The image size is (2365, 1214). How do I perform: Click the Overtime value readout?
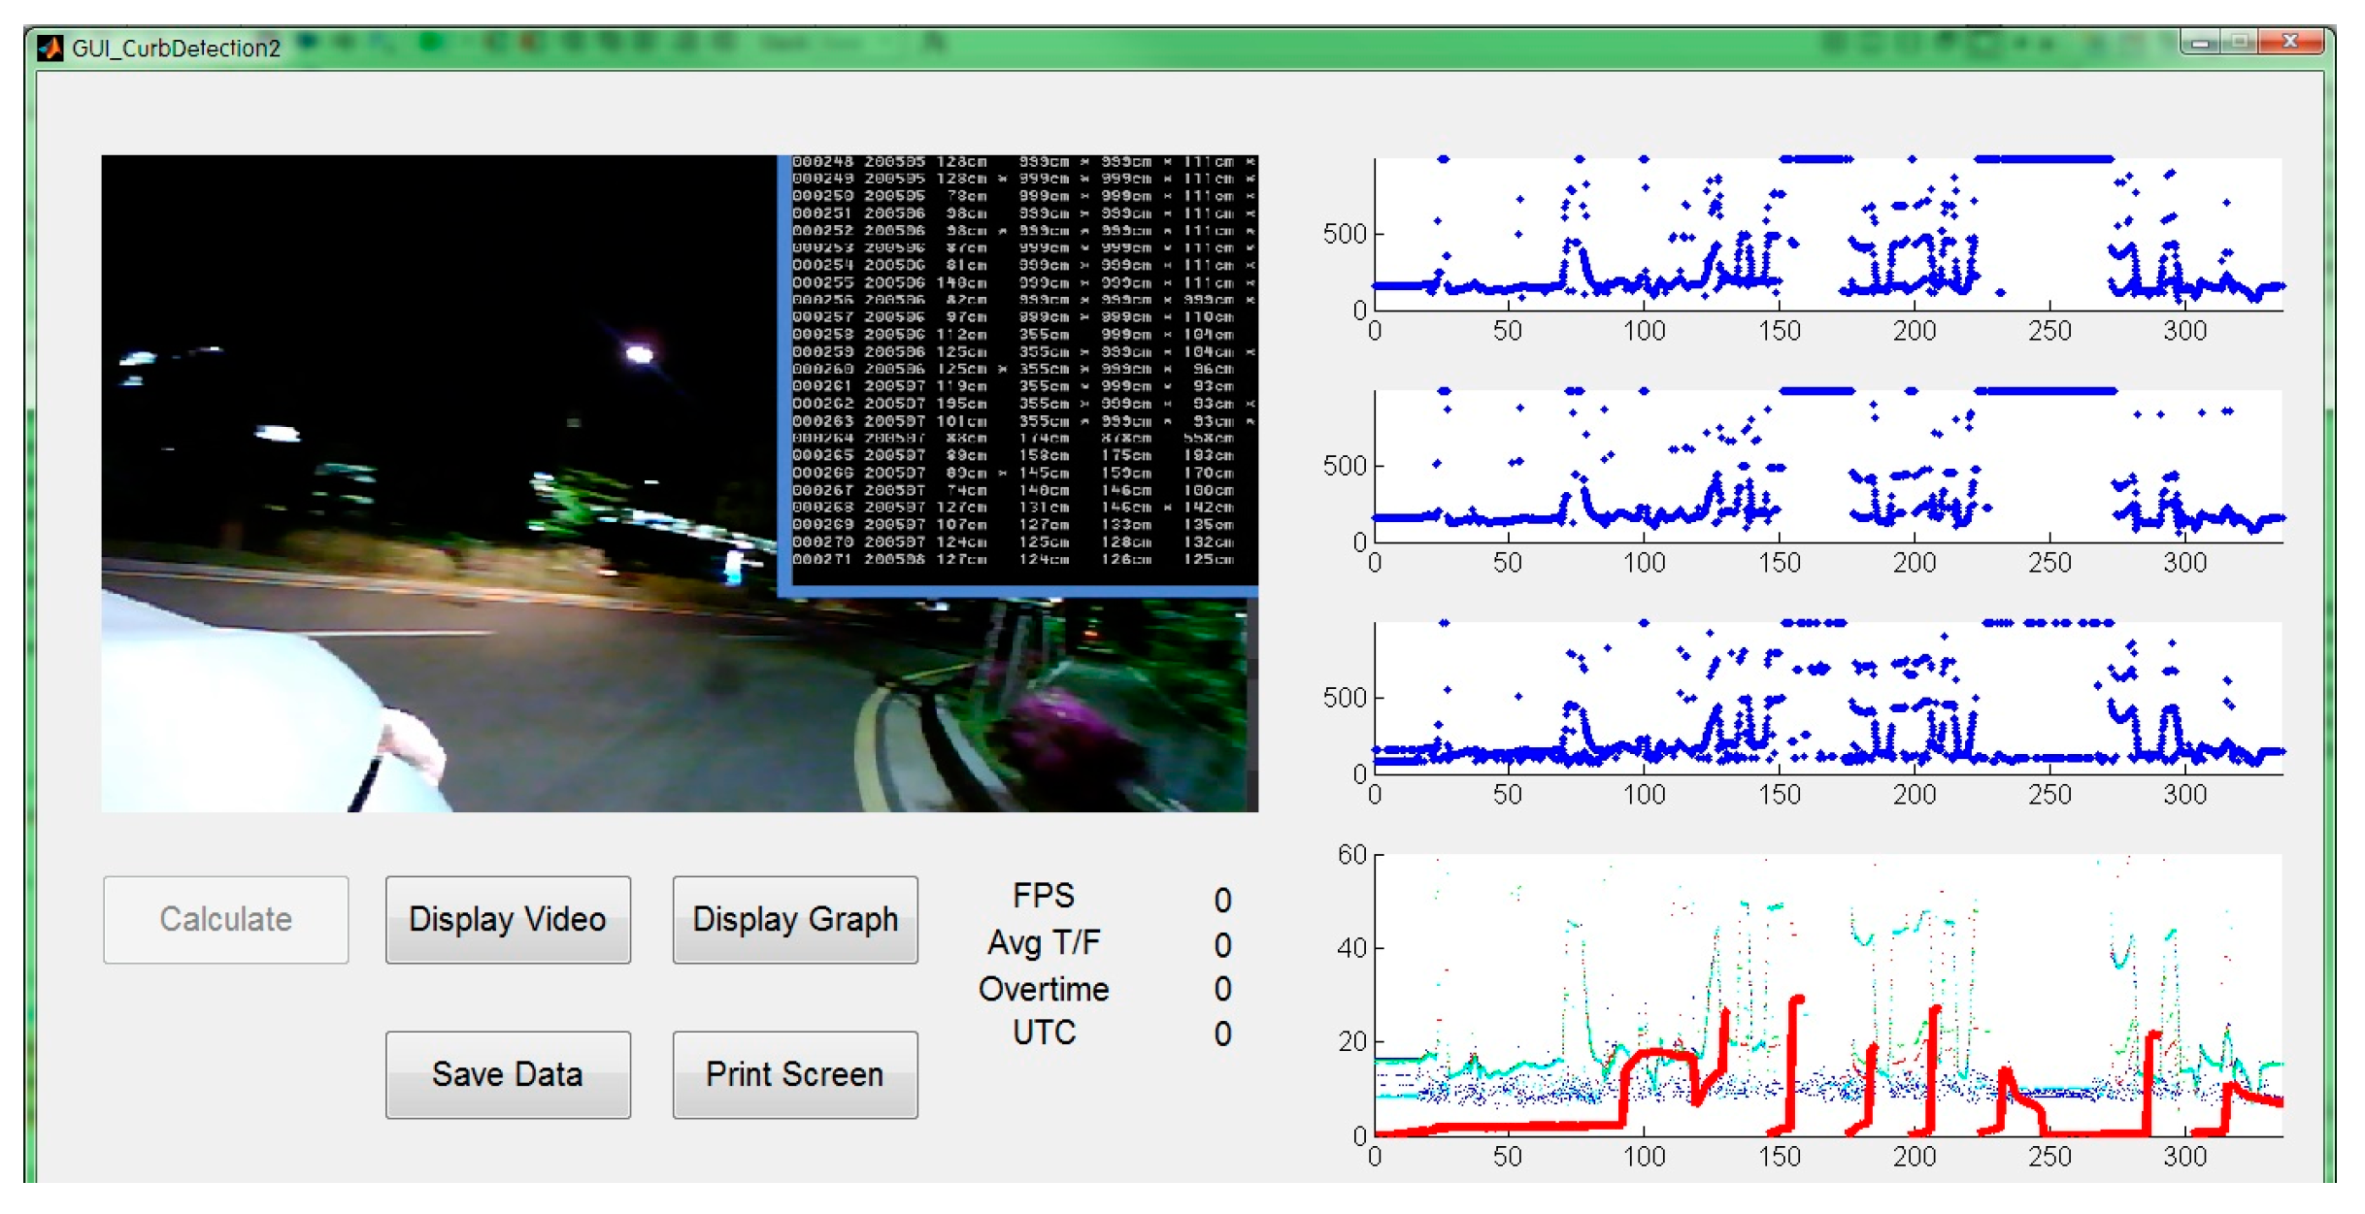point(1222,989)
